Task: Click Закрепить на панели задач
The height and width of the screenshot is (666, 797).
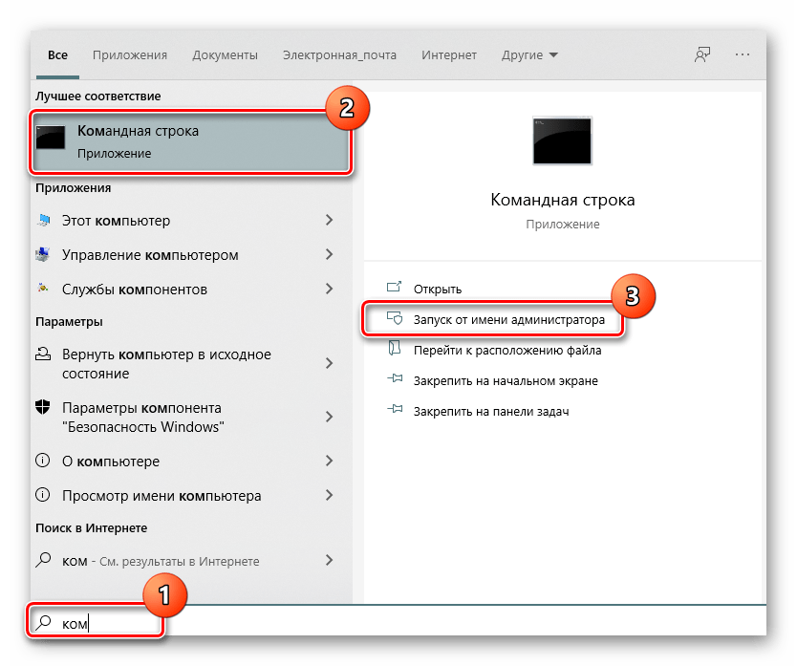Action: pyautogui.click(x=491, y=411)
